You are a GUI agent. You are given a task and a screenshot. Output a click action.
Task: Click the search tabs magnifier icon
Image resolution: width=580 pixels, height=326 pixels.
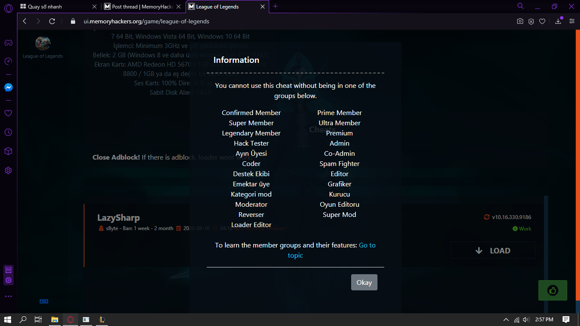tap(521, 6)
